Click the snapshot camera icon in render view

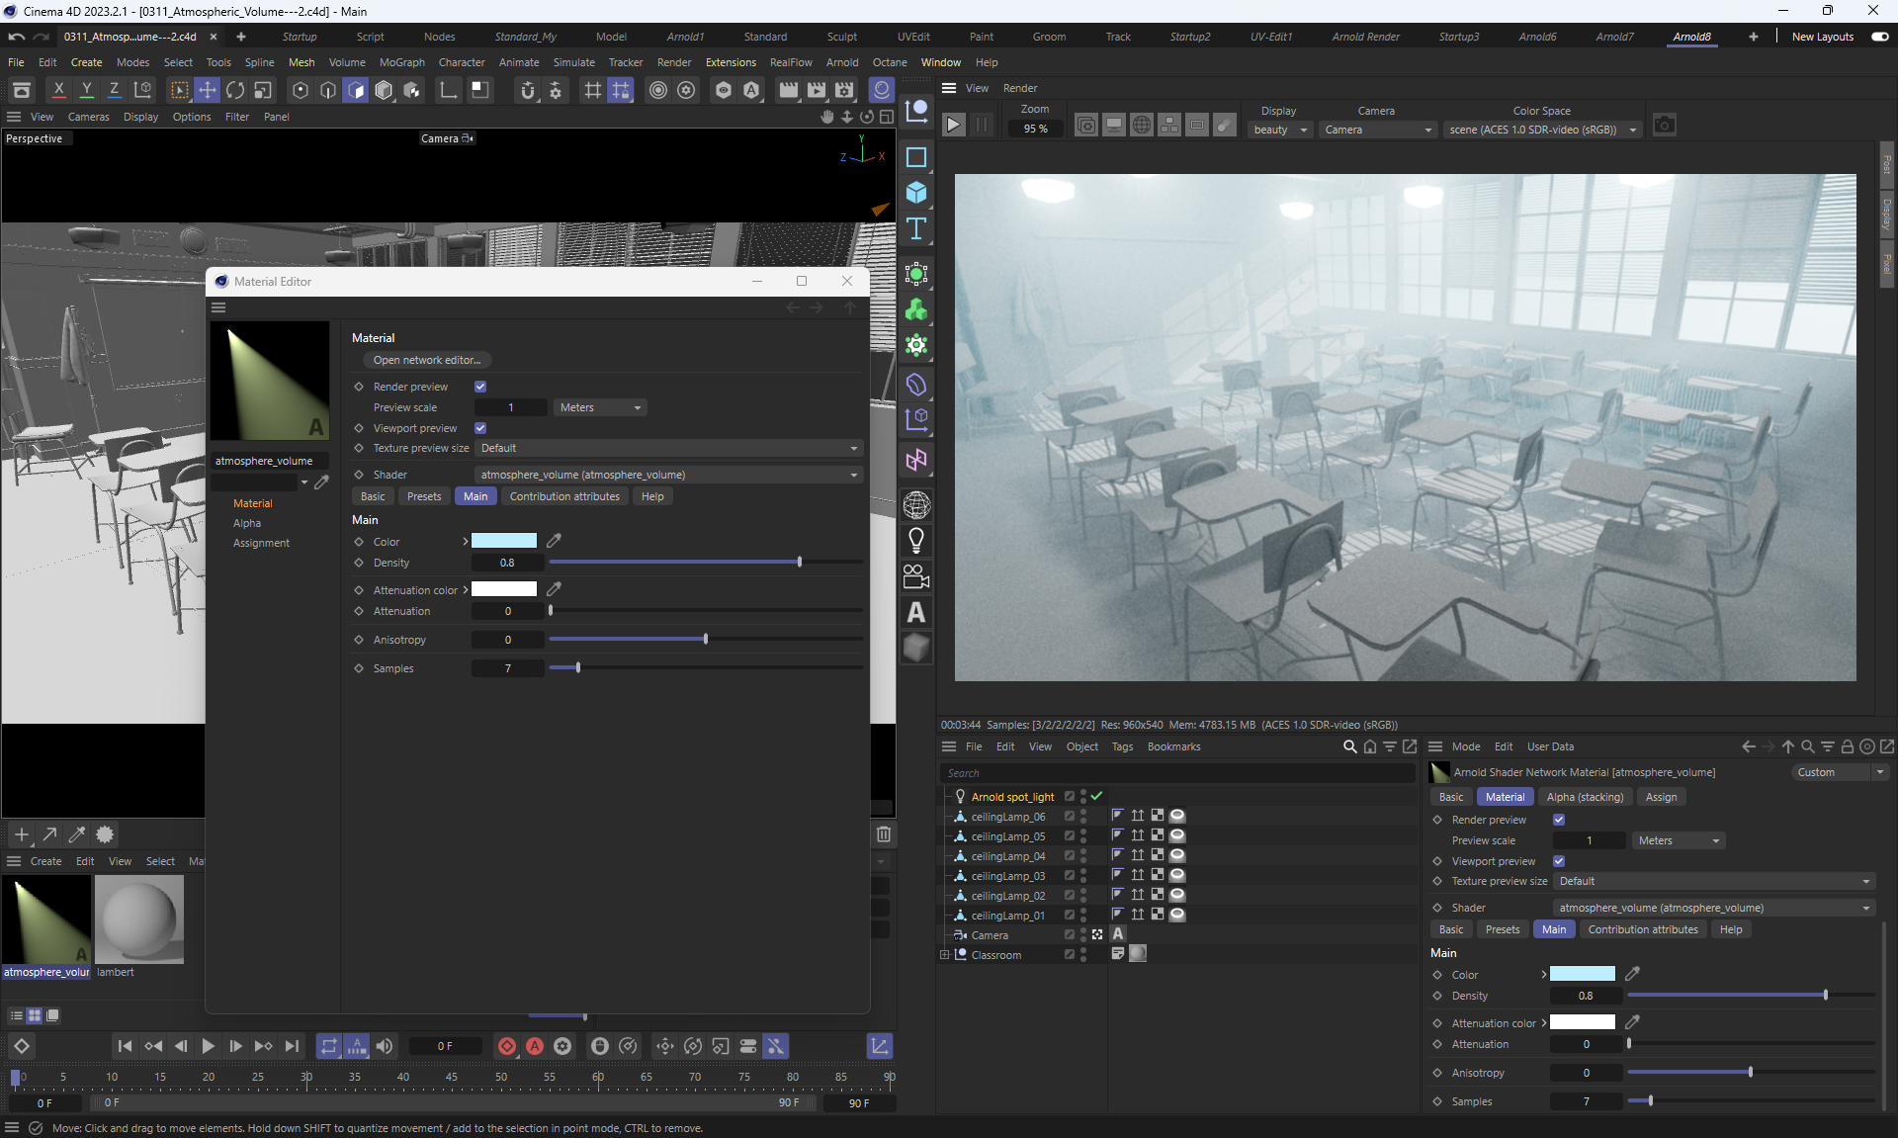pyautogui.click(x=1665, y=126)
